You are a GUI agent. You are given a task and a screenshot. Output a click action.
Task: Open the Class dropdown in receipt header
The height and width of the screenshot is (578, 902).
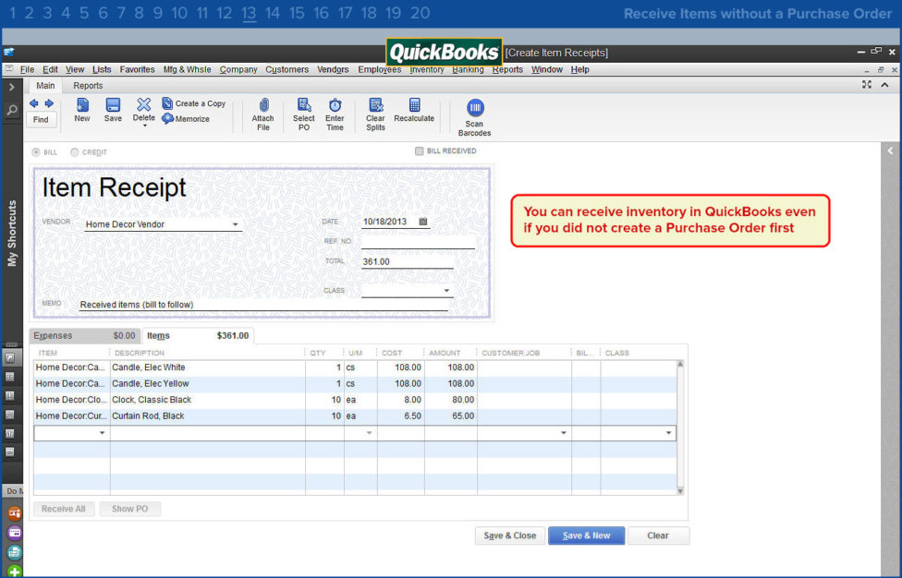[446, 291]
